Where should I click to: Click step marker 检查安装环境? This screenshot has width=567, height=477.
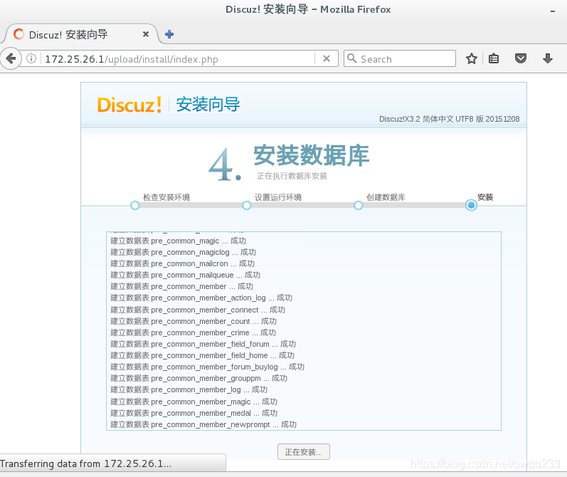point(135,206)
